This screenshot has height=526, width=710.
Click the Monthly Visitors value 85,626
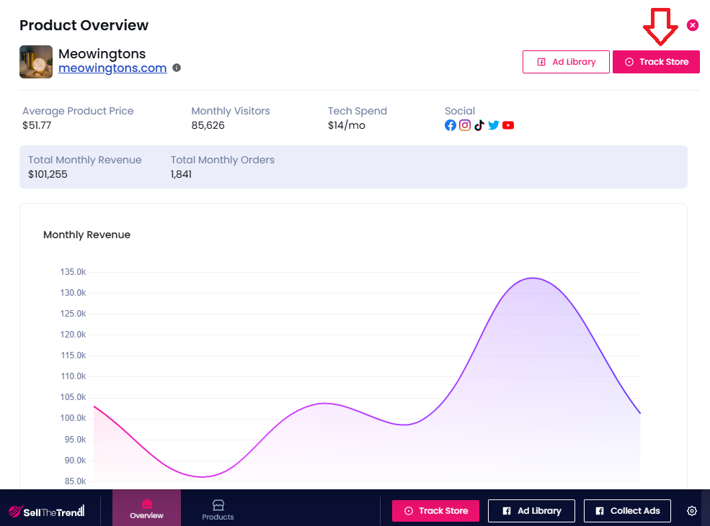tap(208, 125)
